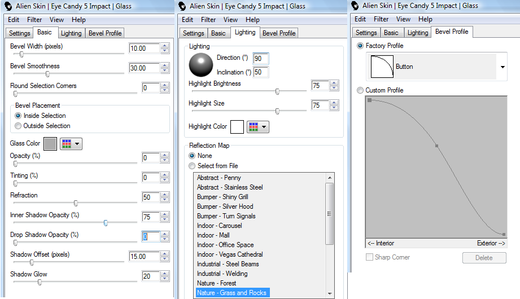This screenshot has width=520, height=299.
Task: Decrease Shadow Glow stepper down arrow
Action: click(x=165, y=279)
